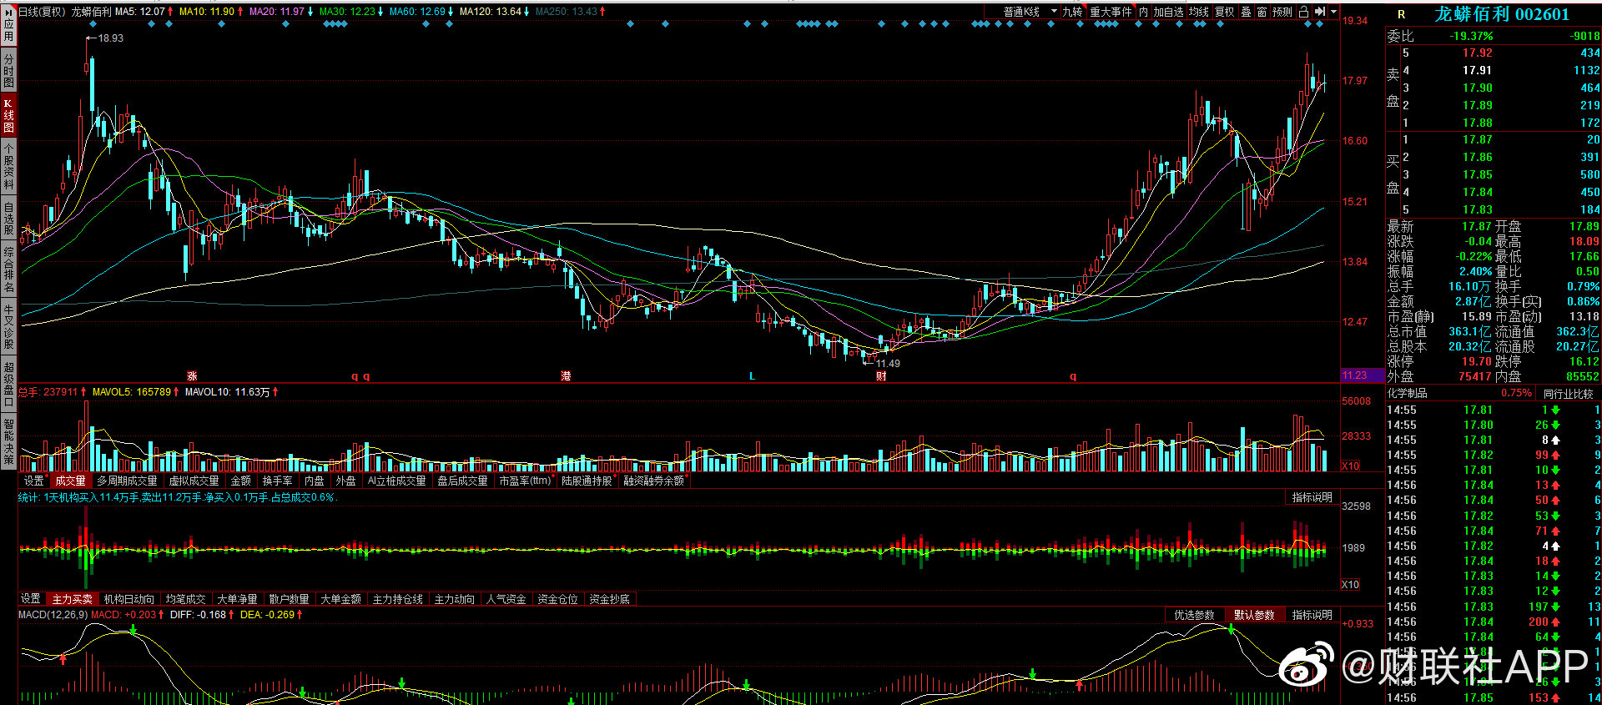The height and width of the screenshot is (705, 1602).
Task: Click 同行业比较 link
Action: point(1568,393)
